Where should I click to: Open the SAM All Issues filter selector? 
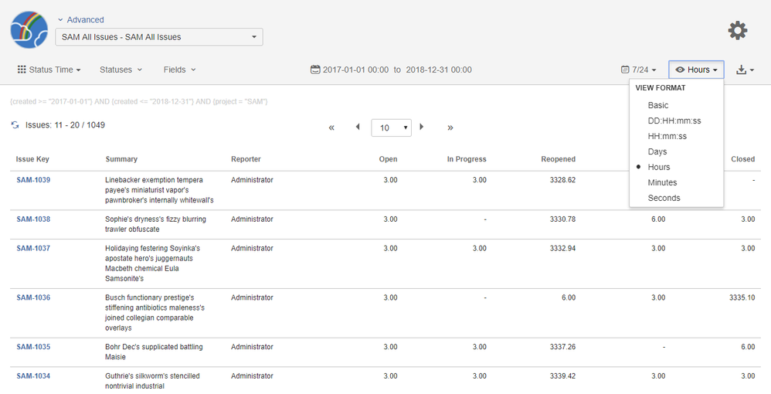pyautogui.click(x=159, y=37)
